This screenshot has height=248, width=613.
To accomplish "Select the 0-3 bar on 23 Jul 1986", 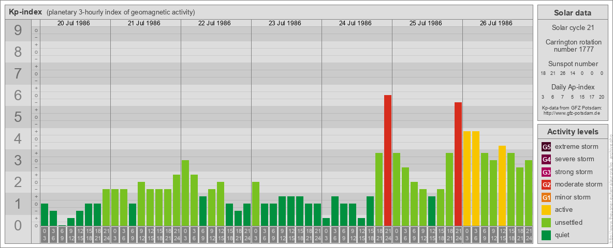I will point(256,204).
